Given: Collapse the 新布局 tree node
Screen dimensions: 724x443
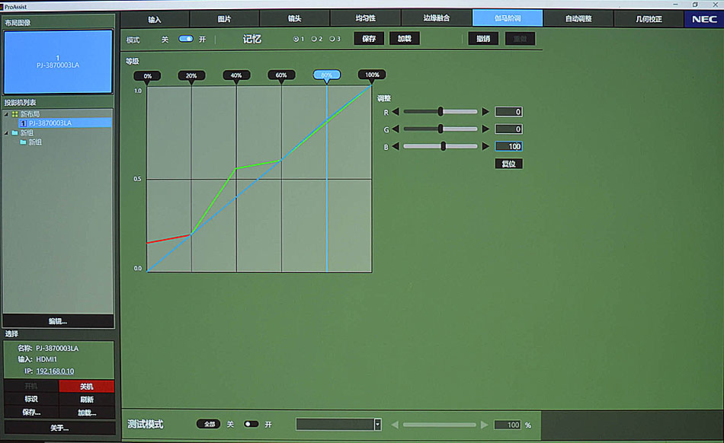Looking at the screenshot, I should 6,113.
